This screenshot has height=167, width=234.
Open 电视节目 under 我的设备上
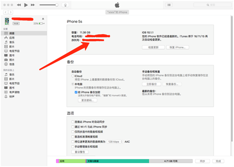point(24,83)
